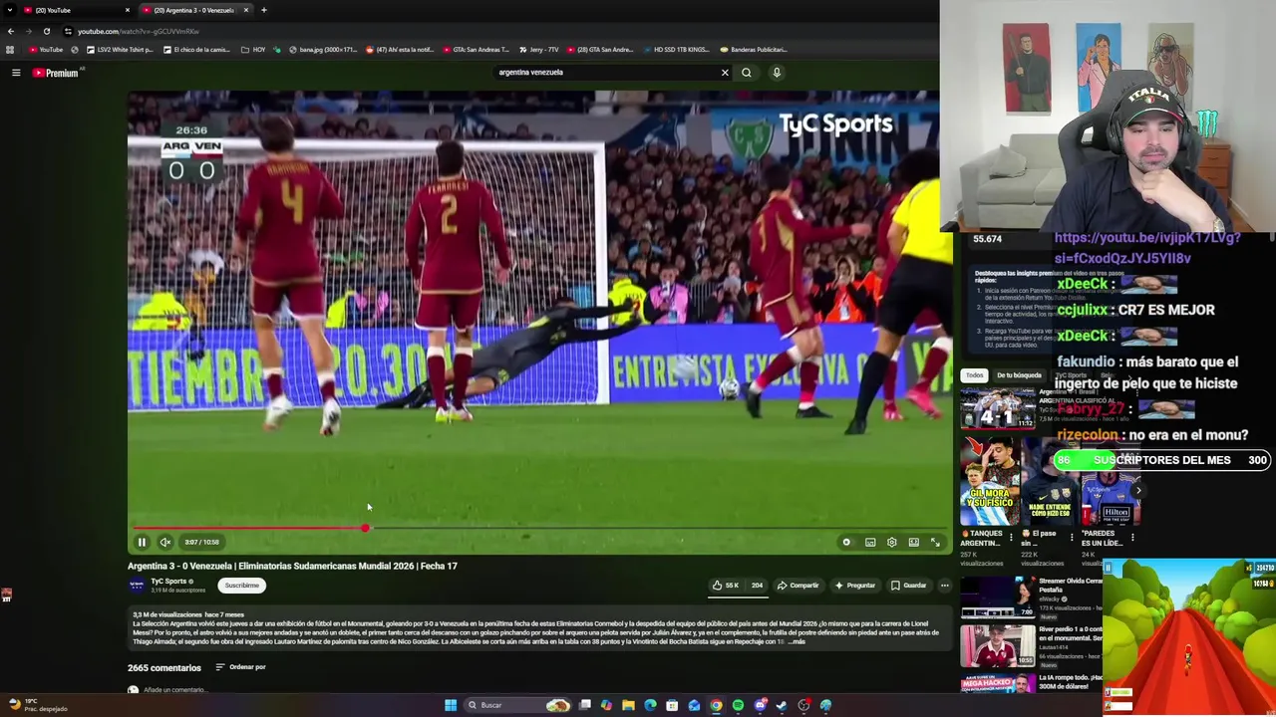
Task: Select the 'Todos' filter chip in the sidebar
Action: tap(974, 375)
